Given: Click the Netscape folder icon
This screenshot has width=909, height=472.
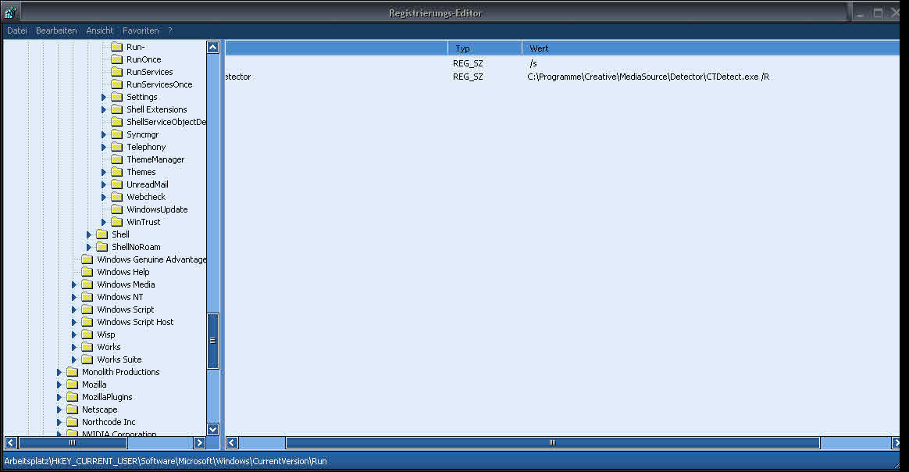Looking at the screenshot, I should [72, 409].
